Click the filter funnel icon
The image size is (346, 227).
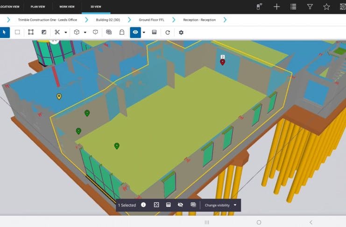310,7
